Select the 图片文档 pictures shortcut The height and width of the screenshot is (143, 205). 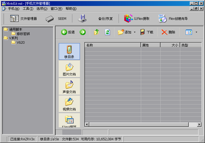[x=69, y=69]
